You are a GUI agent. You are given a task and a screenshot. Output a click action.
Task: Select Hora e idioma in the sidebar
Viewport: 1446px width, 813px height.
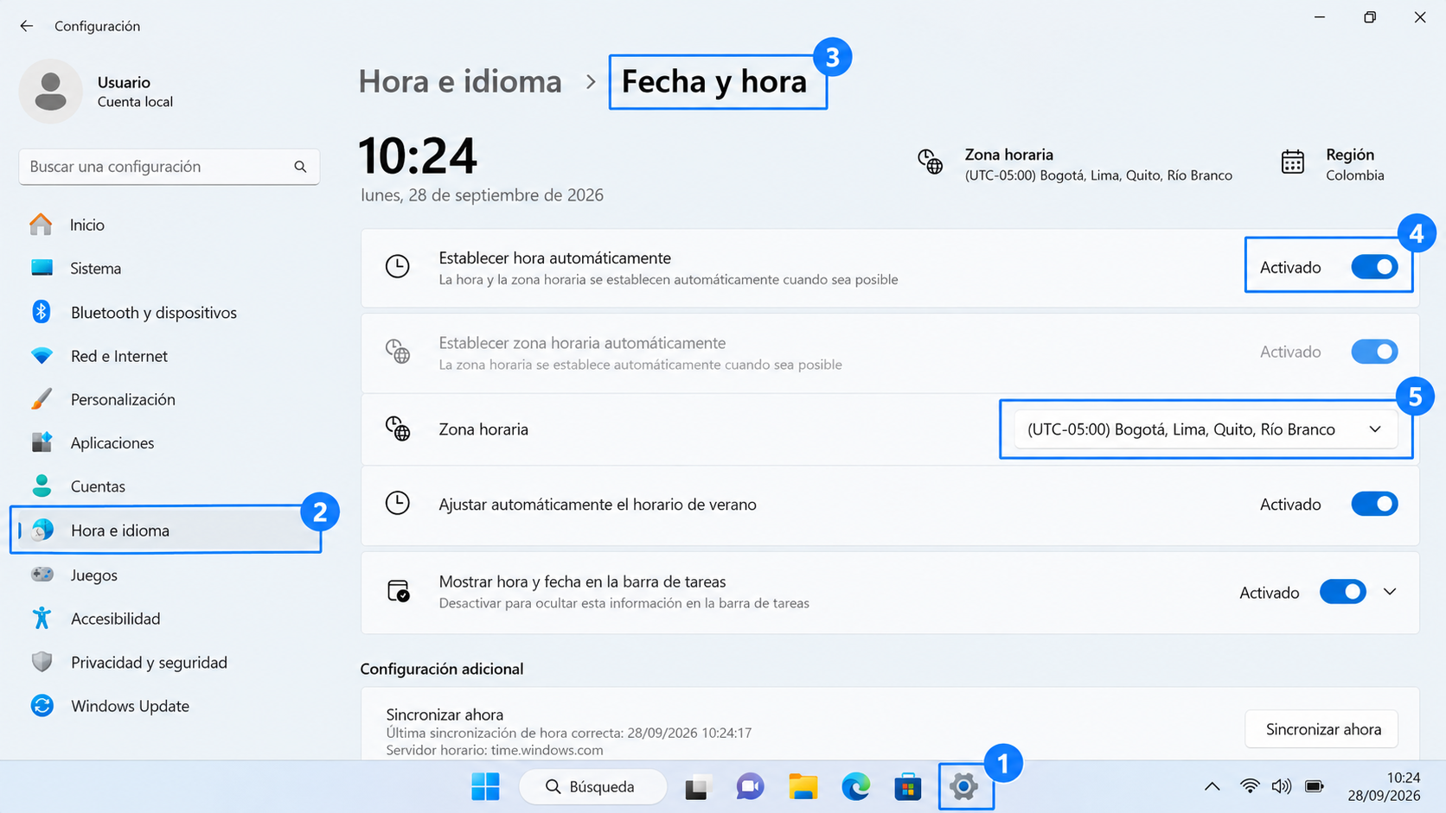click(169, 530)
